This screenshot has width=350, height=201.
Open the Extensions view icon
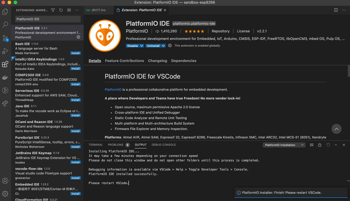(5, 64)
